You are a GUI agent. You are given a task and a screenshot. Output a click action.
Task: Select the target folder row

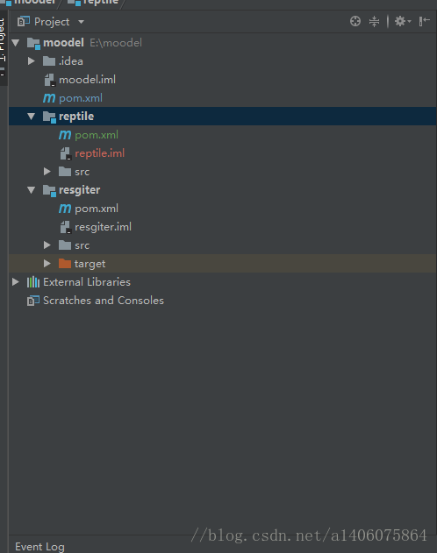click(x=222, y=264)
